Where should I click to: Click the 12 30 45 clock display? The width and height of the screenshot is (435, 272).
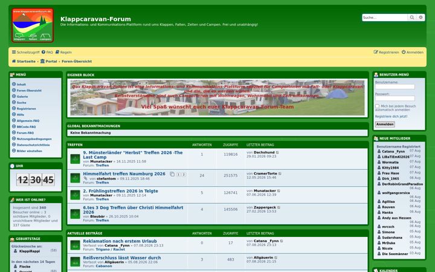point(36,180)
